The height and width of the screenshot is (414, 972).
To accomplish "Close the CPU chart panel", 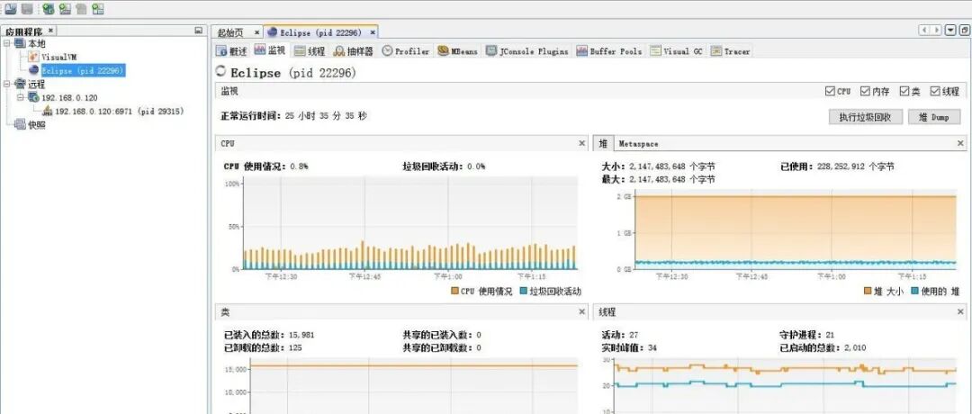I will pos(581,143).
